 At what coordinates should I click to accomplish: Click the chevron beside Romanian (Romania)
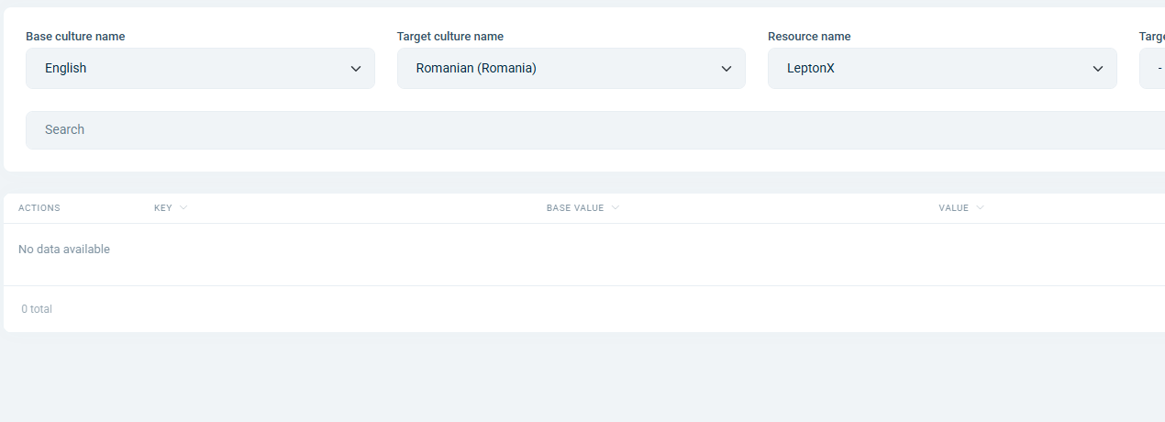pos(727,69)
